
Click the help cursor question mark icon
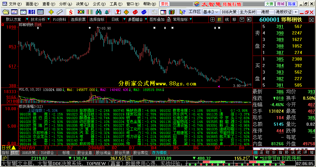point(182,12)
